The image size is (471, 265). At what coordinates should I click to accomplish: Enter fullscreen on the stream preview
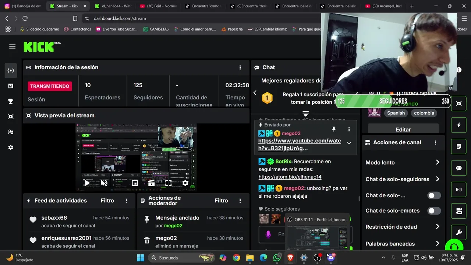click(x=168, y=183)
